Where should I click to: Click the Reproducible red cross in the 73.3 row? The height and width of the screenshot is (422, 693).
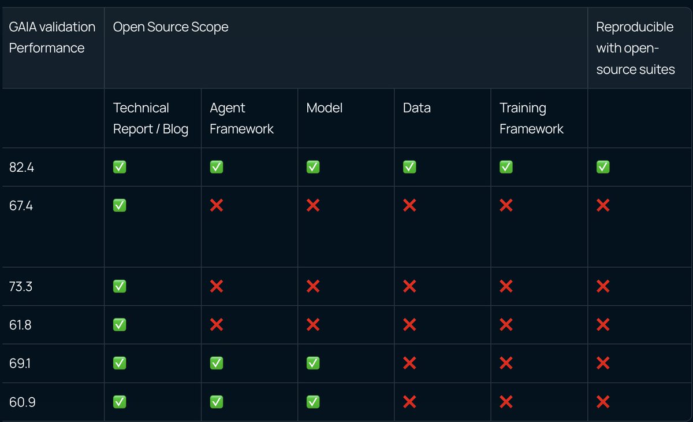[603, 286]
